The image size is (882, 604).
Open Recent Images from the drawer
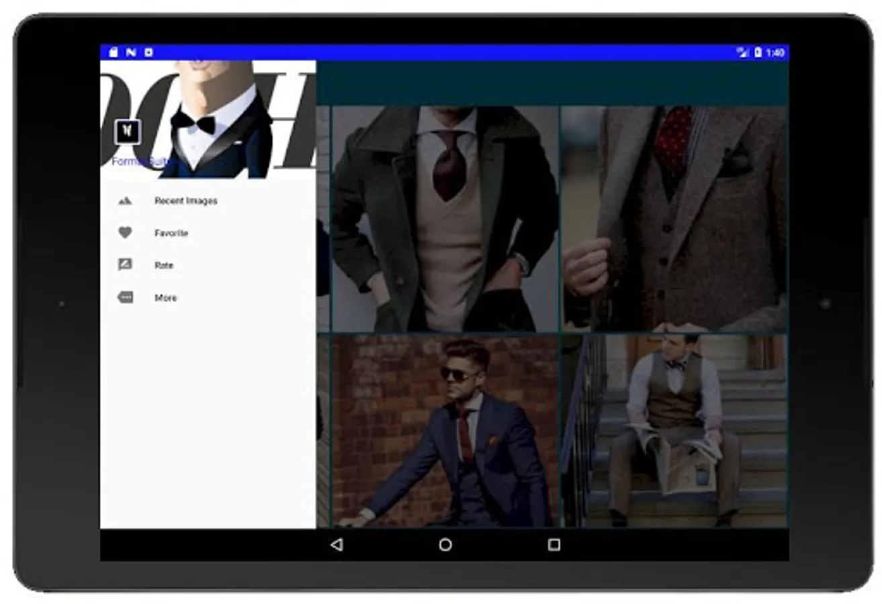point(208,201)
